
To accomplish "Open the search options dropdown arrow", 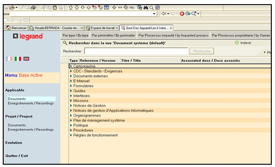I will pos(198,14).
